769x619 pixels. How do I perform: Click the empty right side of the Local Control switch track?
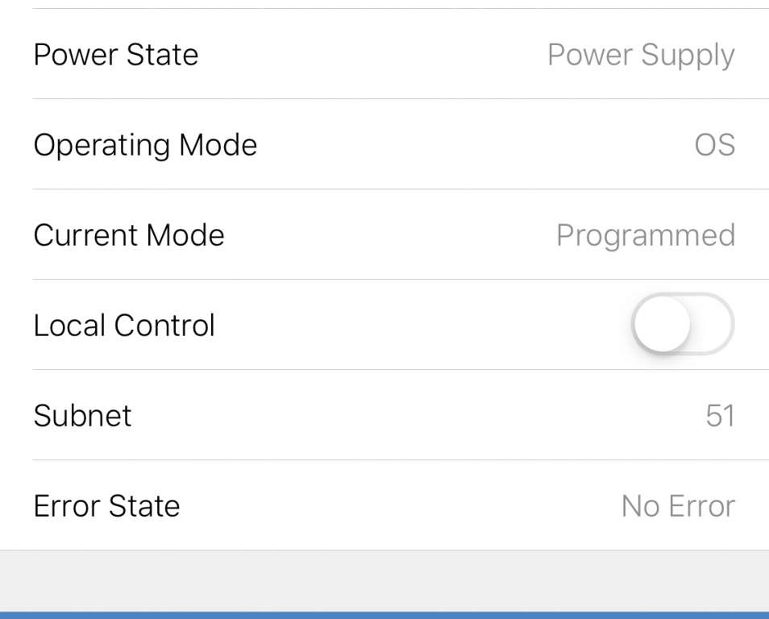click(713, 325)
